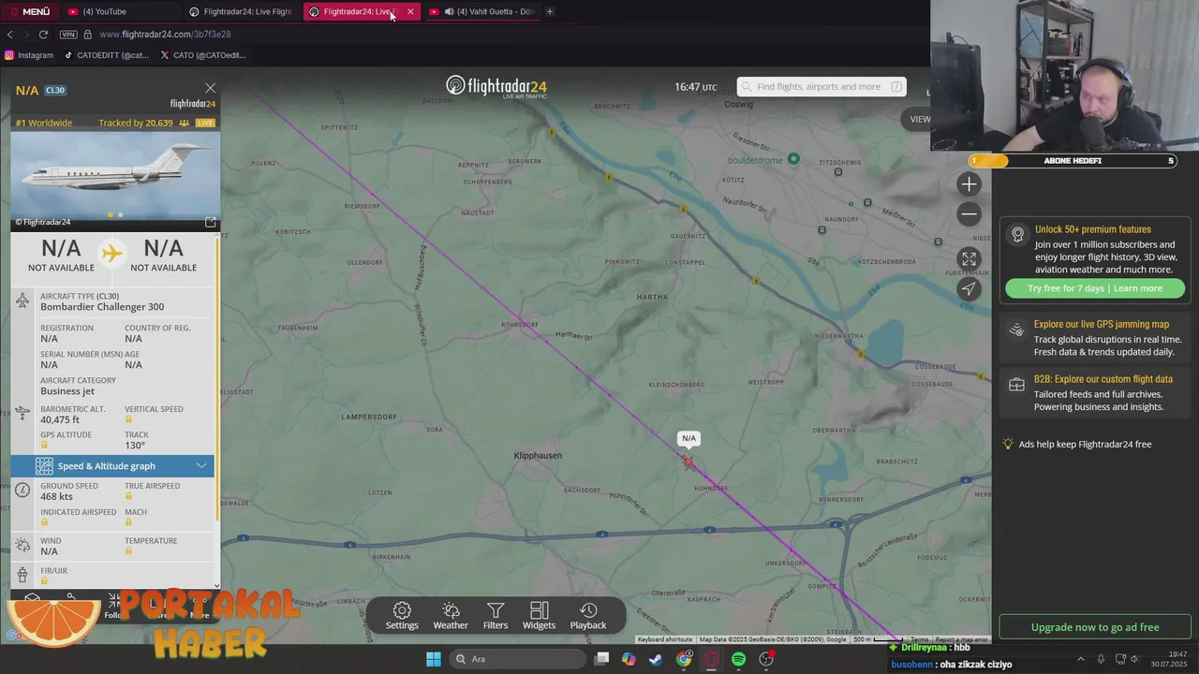Zoom in the map with plus button
The width and height of the screenshot is (1199, 674).
coord(969,184)
